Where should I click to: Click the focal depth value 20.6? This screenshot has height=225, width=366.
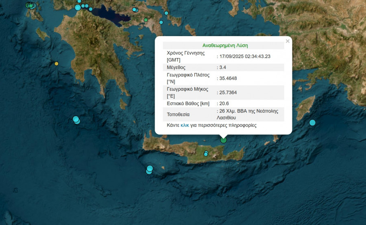[x=224, y=104]
